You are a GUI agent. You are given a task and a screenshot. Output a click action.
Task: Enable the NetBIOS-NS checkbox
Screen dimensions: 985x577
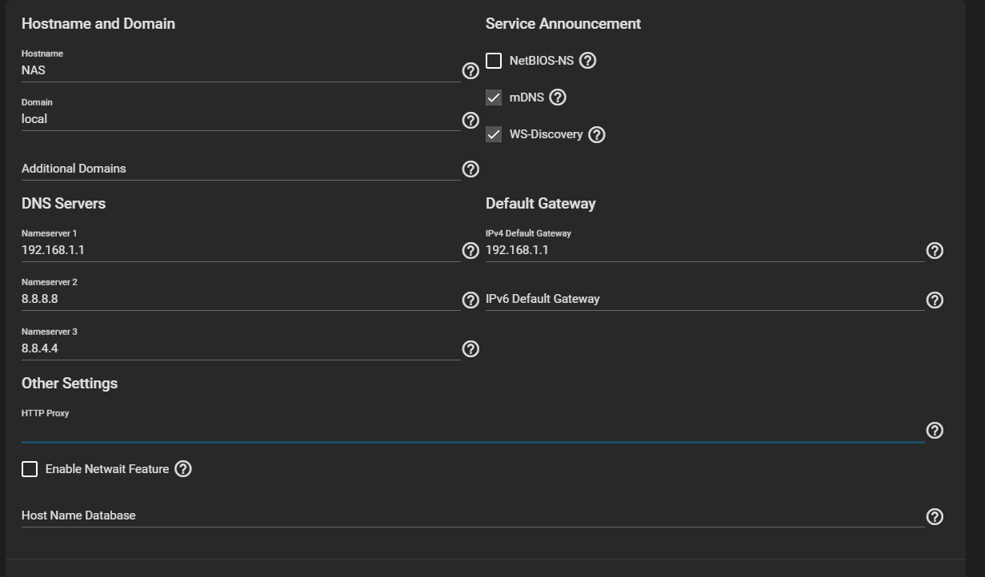click(494, 61)
